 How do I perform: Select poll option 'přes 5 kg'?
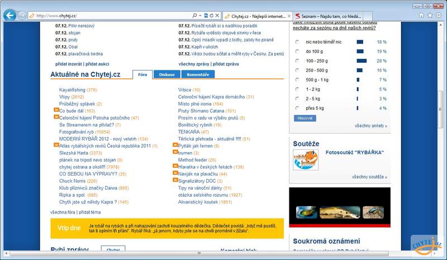pos(297,108)
